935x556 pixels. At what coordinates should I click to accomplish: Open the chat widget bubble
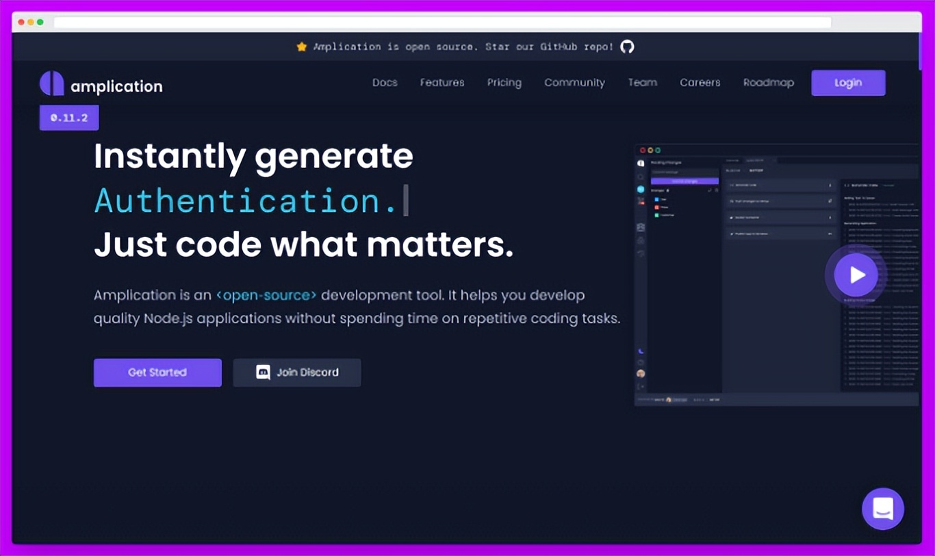(883, 509)
